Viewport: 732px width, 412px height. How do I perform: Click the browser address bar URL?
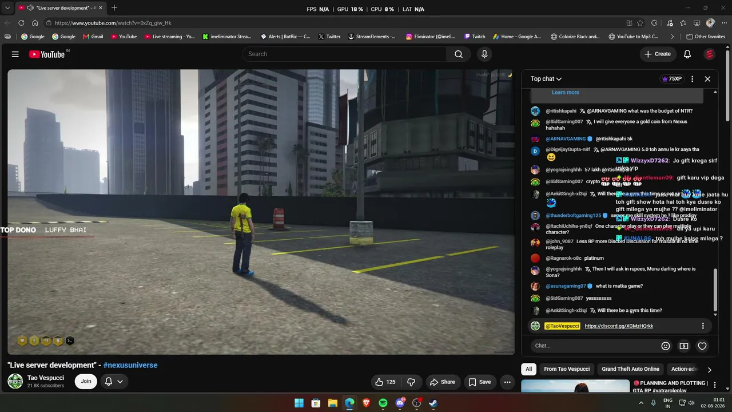pos(113,23)
